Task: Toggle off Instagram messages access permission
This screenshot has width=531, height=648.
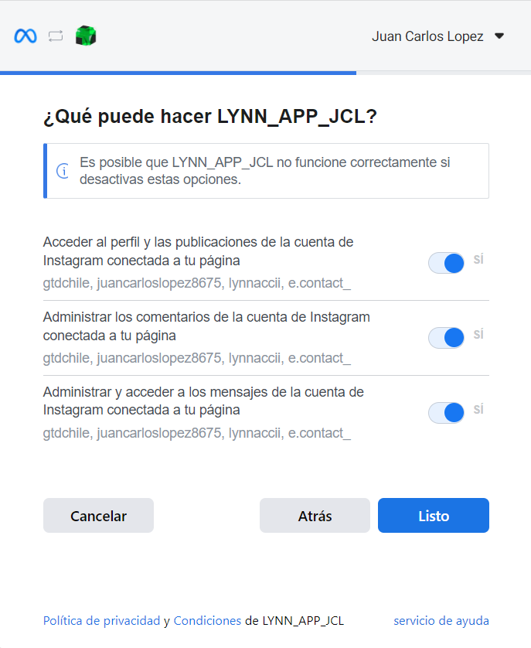Action: coord(447,413)
